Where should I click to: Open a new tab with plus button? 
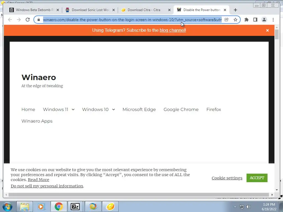(235, 10)
